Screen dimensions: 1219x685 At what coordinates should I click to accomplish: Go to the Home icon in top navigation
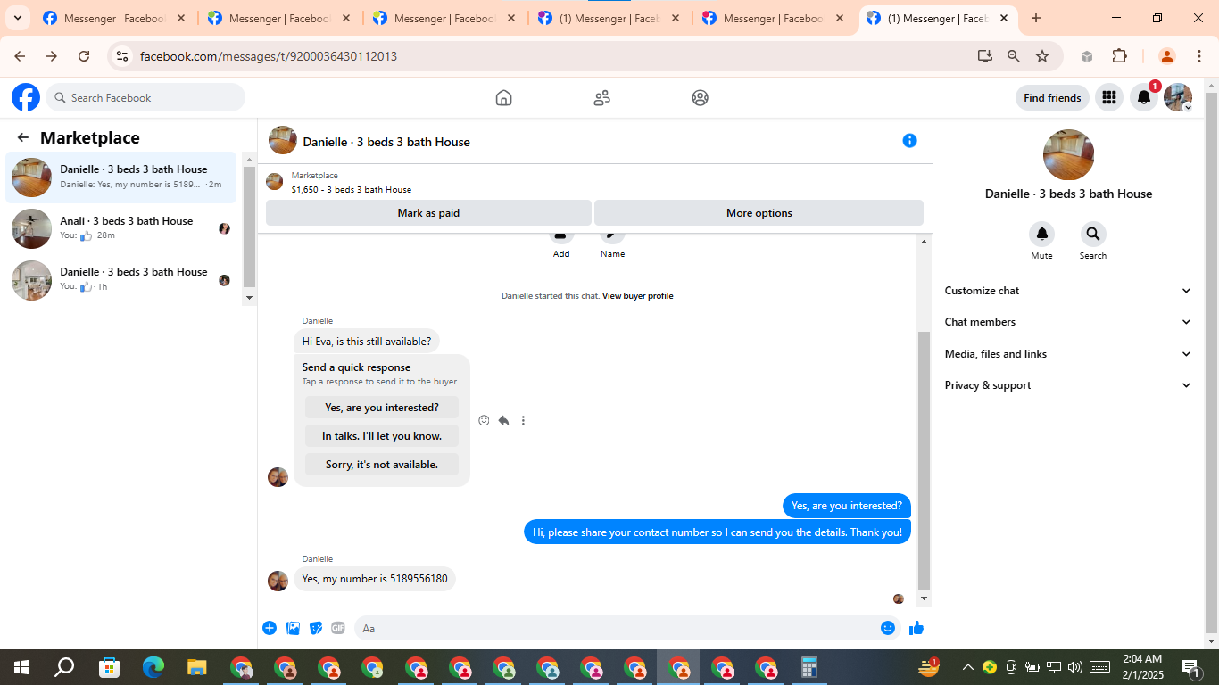point(504,98)
